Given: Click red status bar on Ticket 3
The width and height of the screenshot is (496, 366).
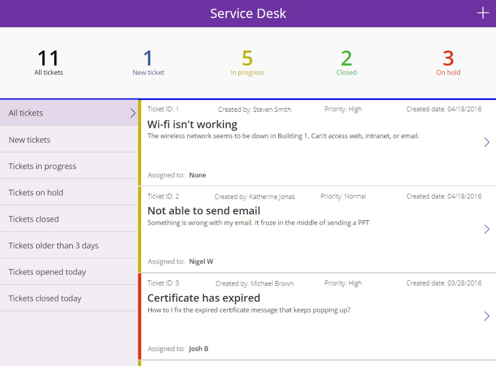Looking at the screenshot, I should tap(139, 316).
